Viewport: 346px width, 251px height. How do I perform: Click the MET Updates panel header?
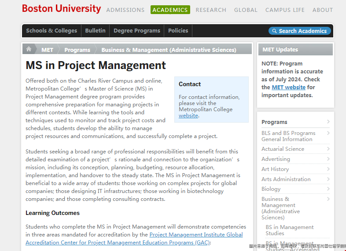[295, 49]
